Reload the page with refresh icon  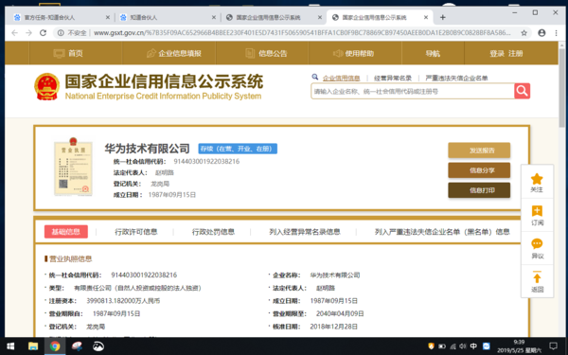pyautogui.click(x=43, y=33)
